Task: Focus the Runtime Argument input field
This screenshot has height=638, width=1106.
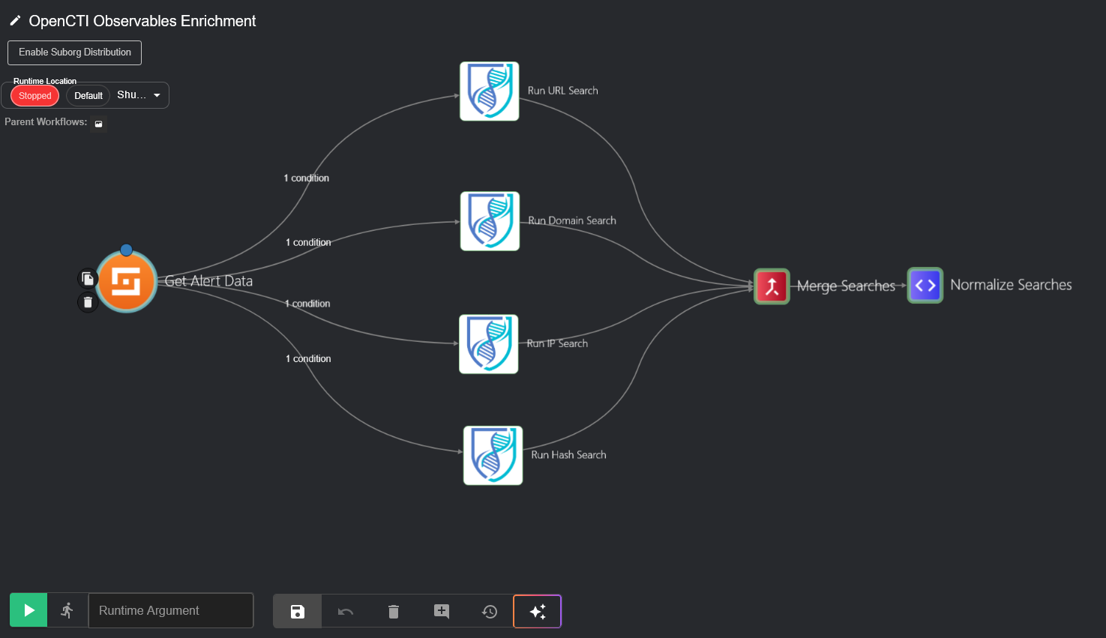Action: tap(171, 610)
